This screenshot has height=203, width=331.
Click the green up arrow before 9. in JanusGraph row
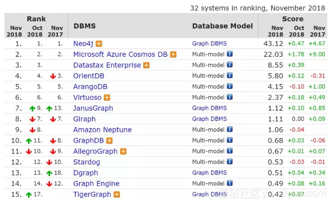point(32,109)
